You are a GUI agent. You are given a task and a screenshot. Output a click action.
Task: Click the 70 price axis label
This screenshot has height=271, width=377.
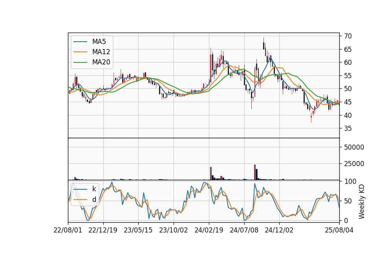click(348, 36)
